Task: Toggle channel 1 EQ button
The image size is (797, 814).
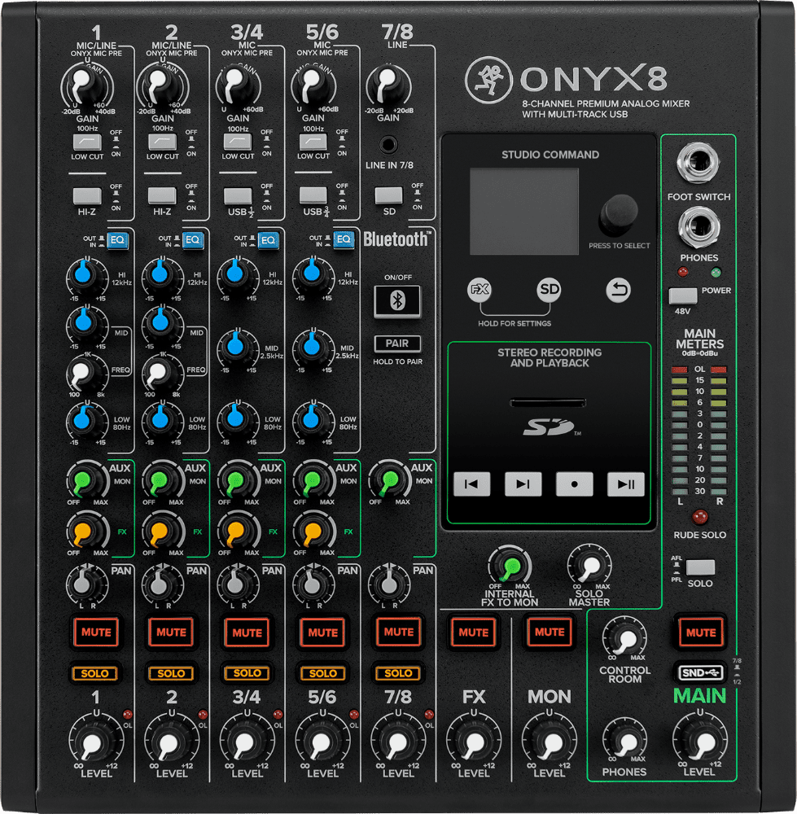Action: (117, 240)
